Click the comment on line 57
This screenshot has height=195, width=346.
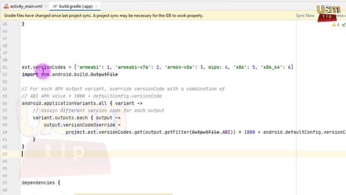click(x=98, y=110)
